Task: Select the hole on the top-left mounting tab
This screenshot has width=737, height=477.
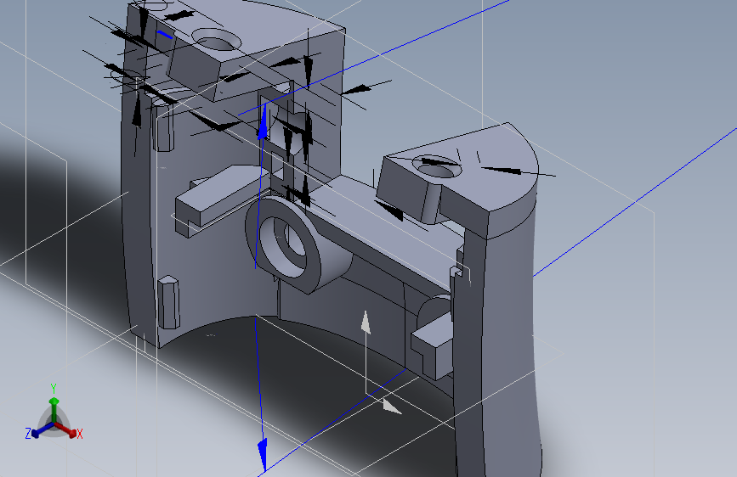Action: (217, 40)
